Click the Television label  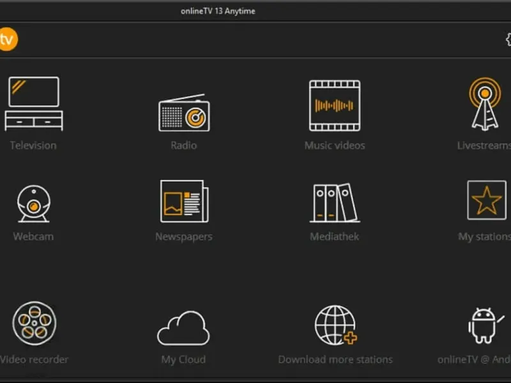[x=33, y=146]
